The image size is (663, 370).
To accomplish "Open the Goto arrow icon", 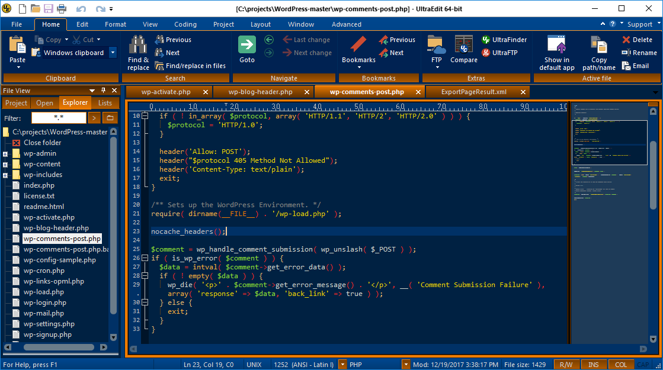I will (x=247, y=45).
